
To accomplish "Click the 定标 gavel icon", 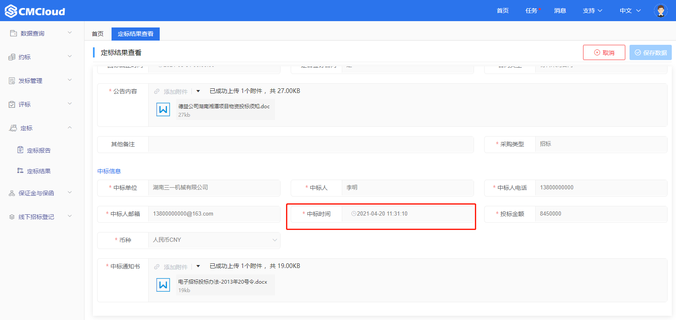I will point(13,128).
